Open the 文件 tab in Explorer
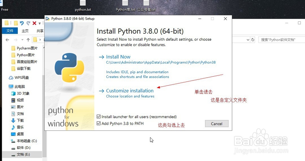Screen dimensions: 305x161 (10, 31)
